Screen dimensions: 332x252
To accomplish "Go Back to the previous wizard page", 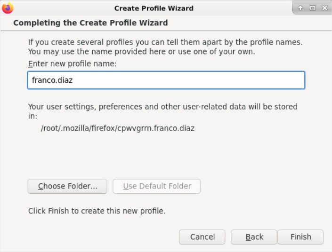I will (x=254, y=237).
